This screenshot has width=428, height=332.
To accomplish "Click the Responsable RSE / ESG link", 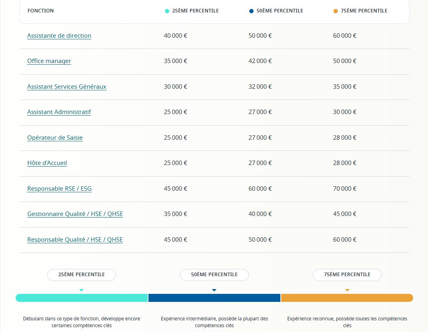I will click(x=59, y=189).
